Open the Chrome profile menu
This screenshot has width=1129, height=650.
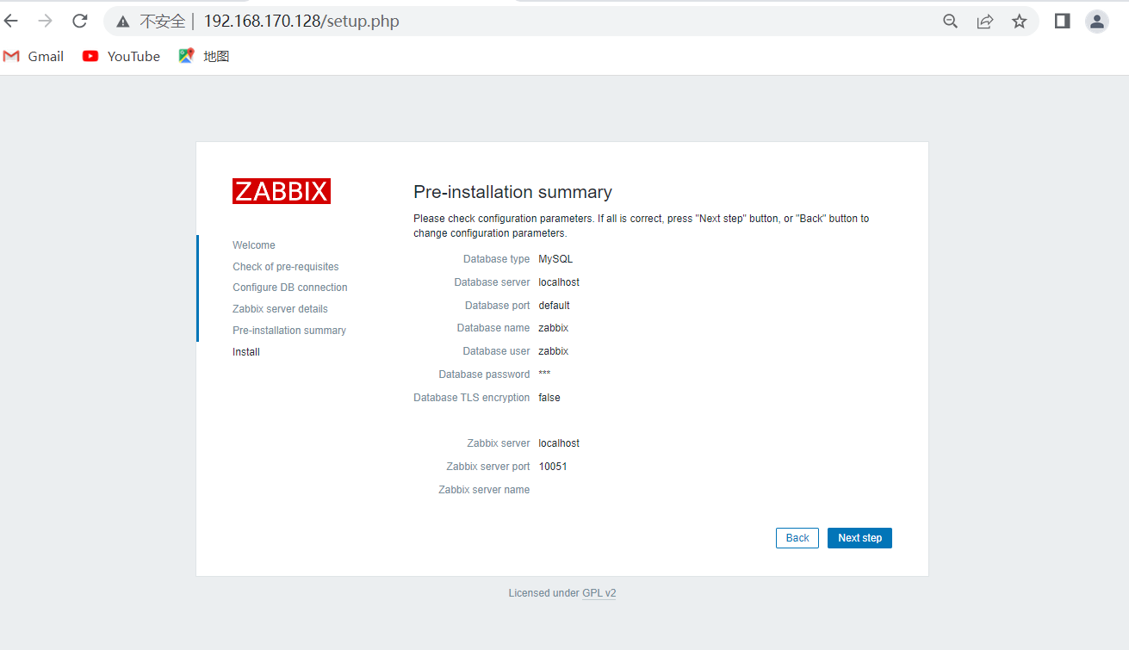1097,22
